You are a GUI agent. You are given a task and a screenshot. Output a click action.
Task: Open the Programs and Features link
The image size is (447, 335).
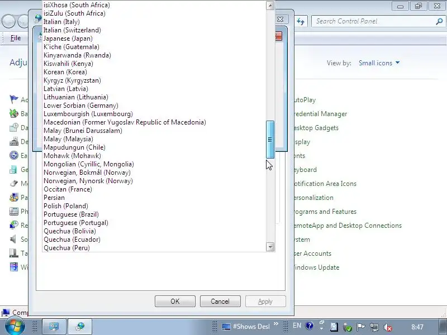pyautogui.click(x=325, y=212)
